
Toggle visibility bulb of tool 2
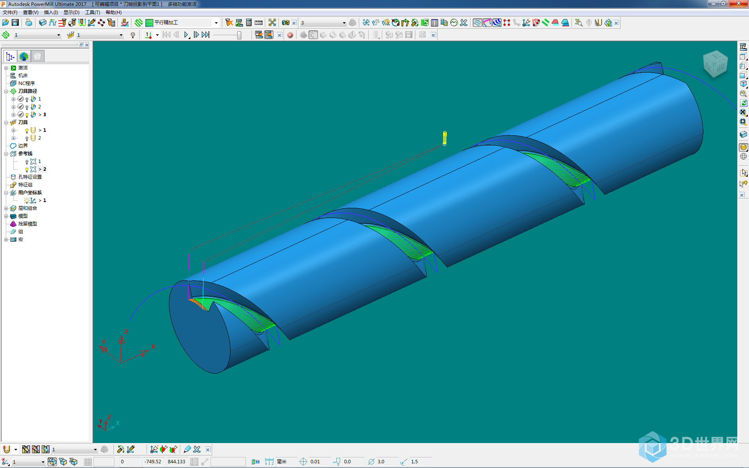(27, 138)
